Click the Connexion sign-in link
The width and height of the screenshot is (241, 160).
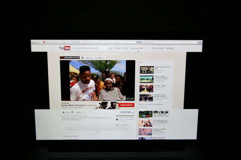click(170, 48)
